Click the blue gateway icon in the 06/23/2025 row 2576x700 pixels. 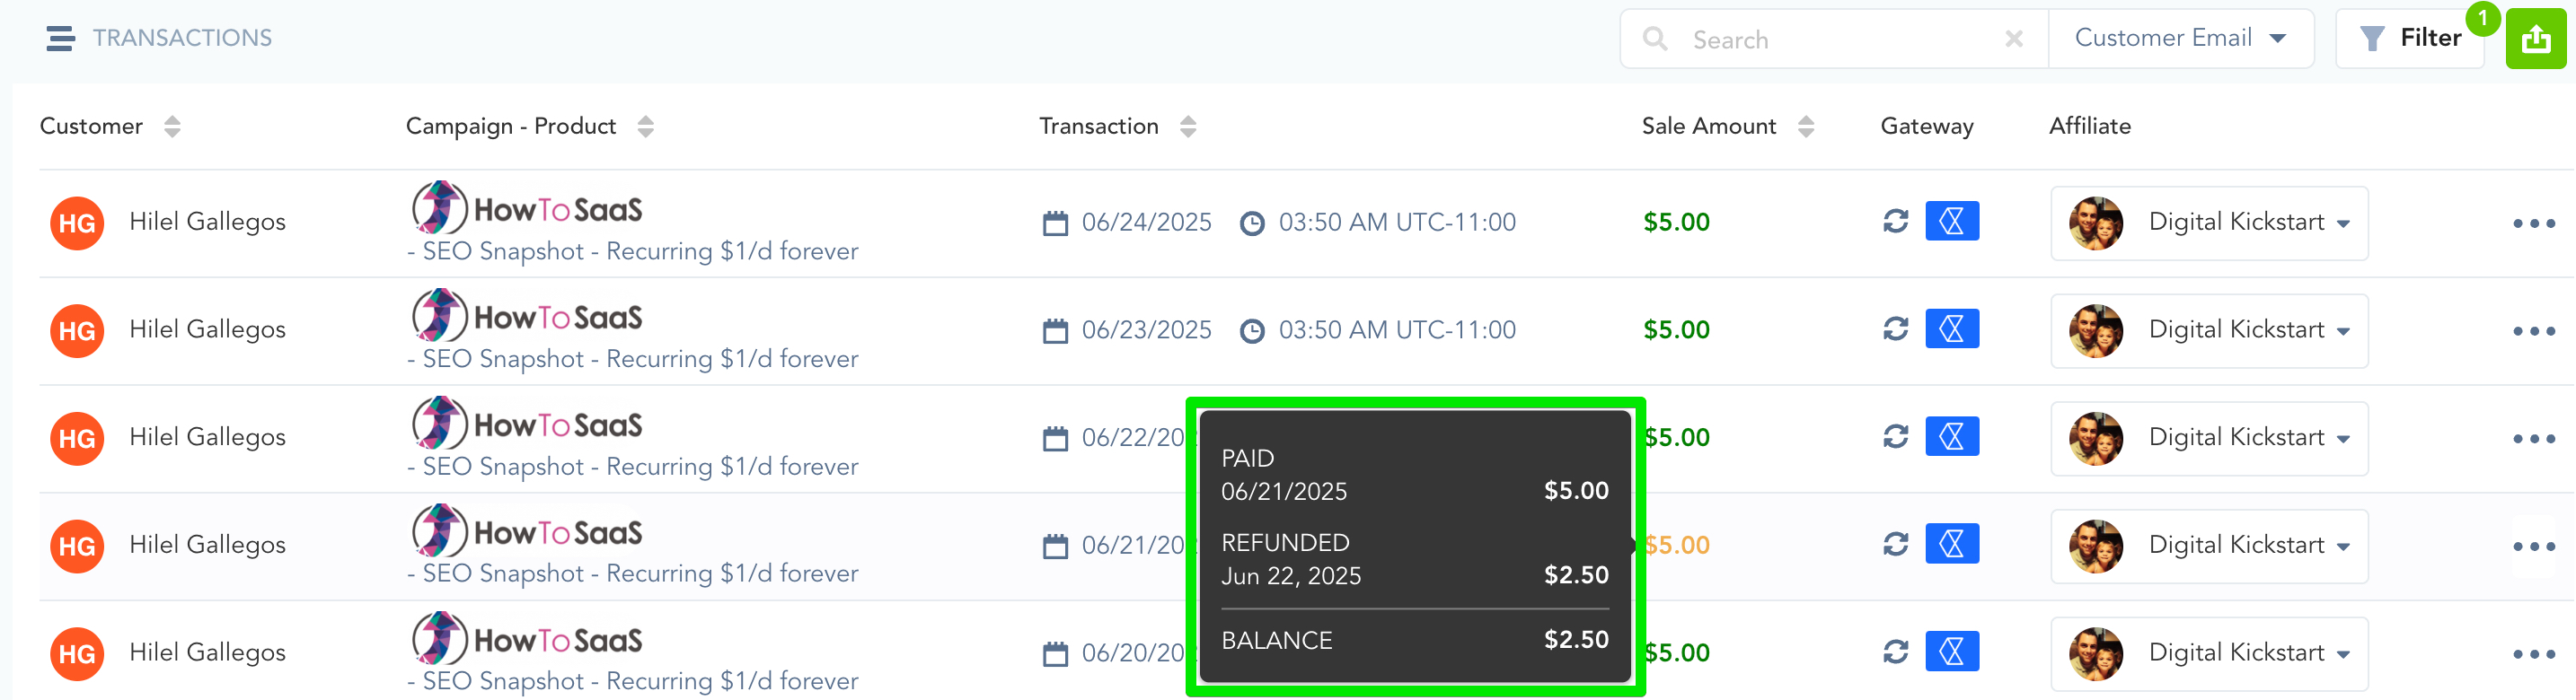click(1951, 328)
